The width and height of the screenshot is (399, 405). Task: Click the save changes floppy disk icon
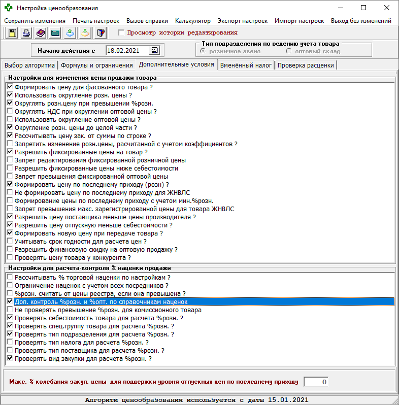coord(12,33)
